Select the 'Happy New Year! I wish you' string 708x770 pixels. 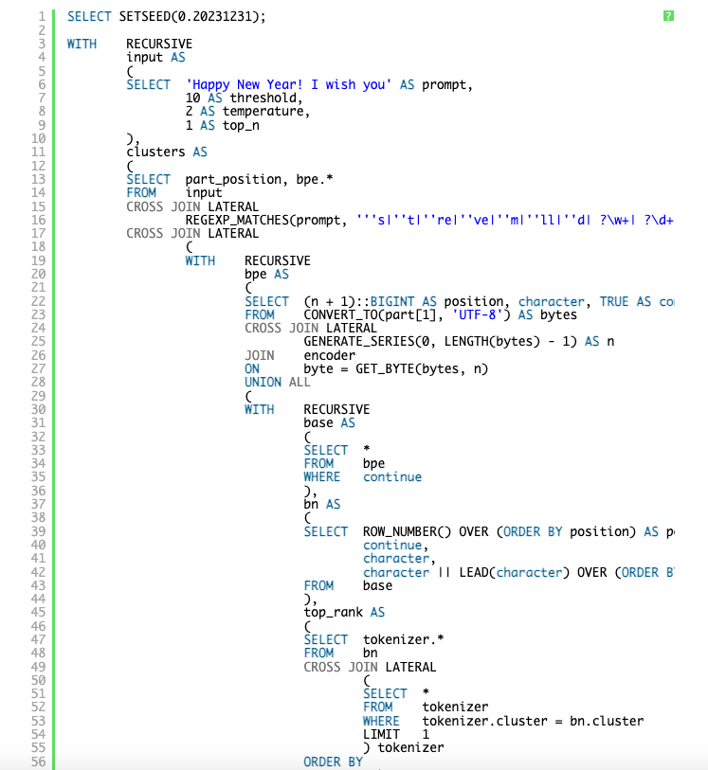coord(289,84)
